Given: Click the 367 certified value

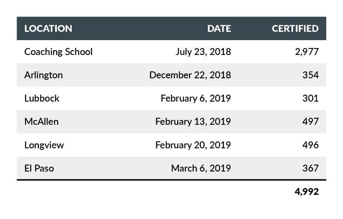Looking at the screenshot, I should pos(310,168).
